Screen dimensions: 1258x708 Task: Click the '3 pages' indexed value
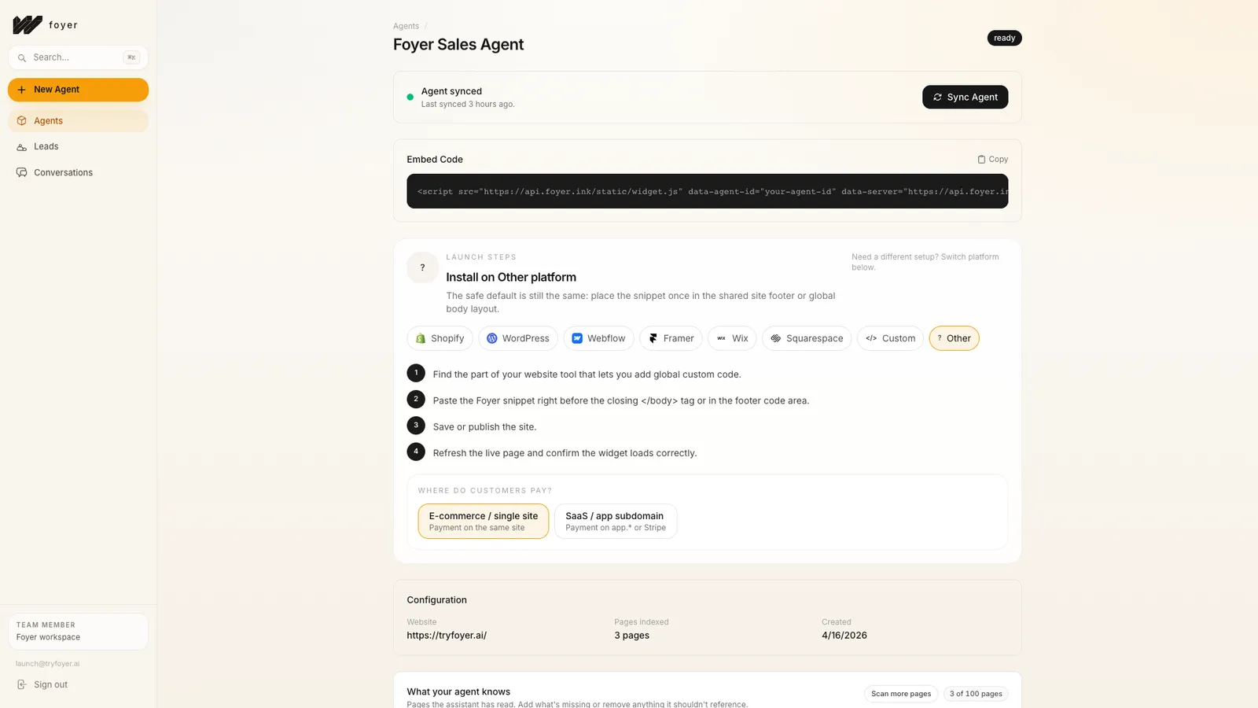click(x=632, y=636)
